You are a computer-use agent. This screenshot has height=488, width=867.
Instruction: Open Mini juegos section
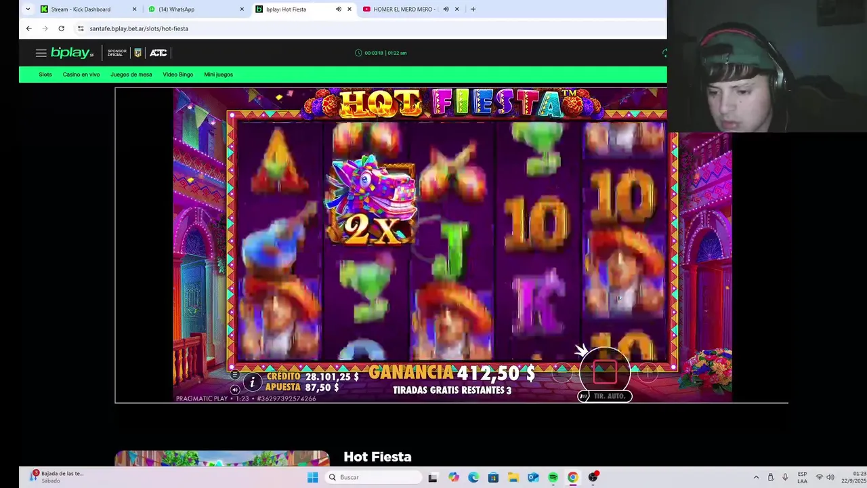click(219, 75)
